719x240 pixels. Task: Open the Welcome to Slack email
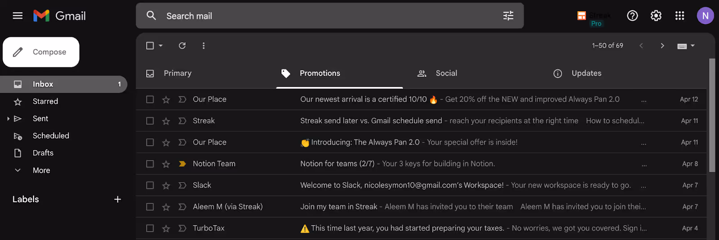(x=421, y=185)
